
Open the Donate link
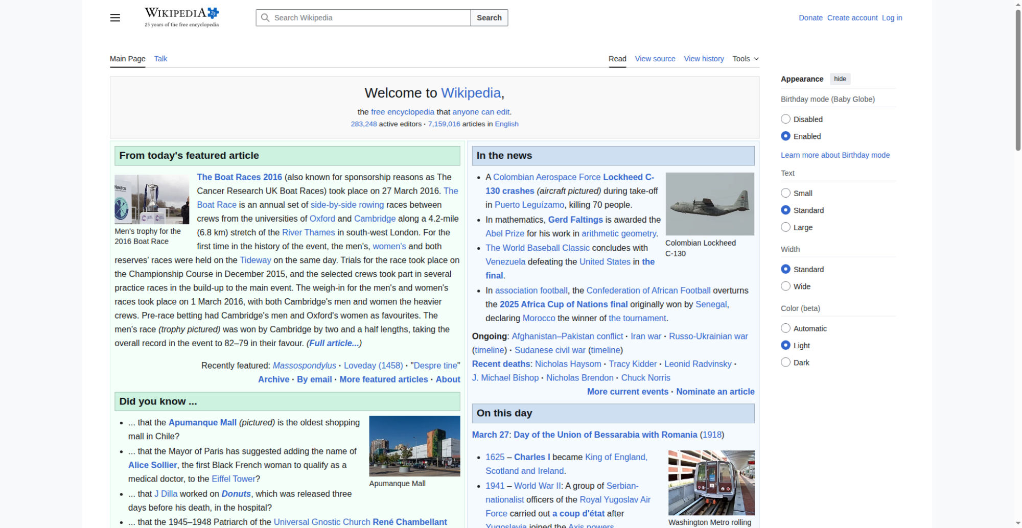(810, 18)
